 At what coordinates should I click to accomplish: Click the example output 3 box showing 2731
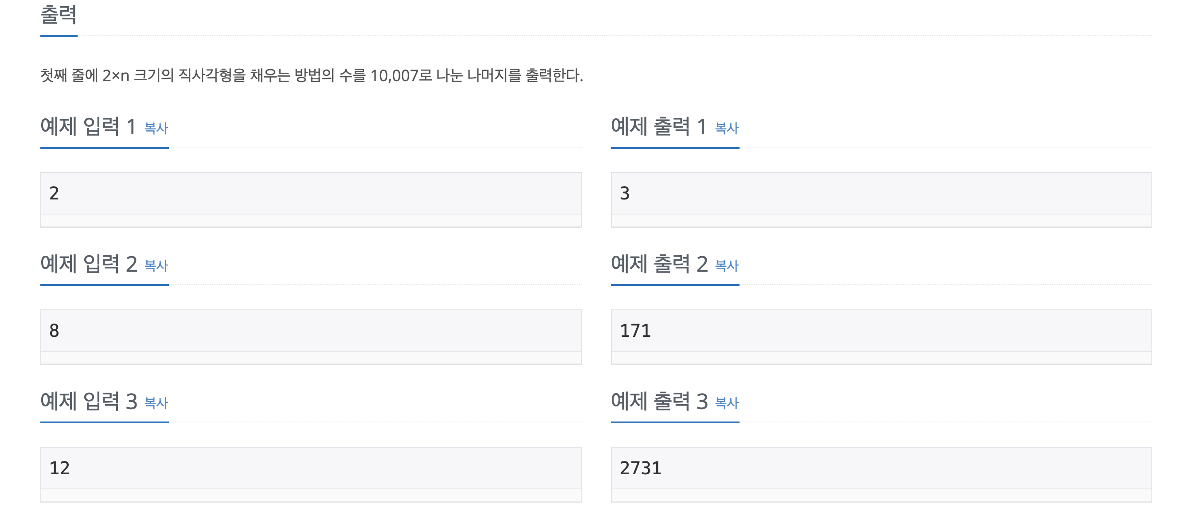(881, 474)
